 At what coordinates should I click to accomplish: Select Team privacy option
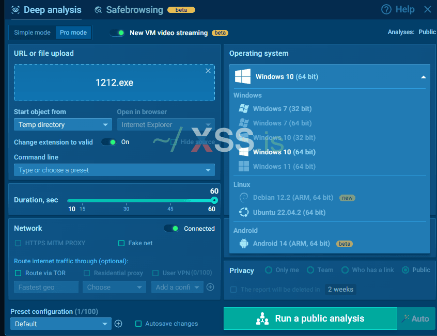[x=310, y=270]
